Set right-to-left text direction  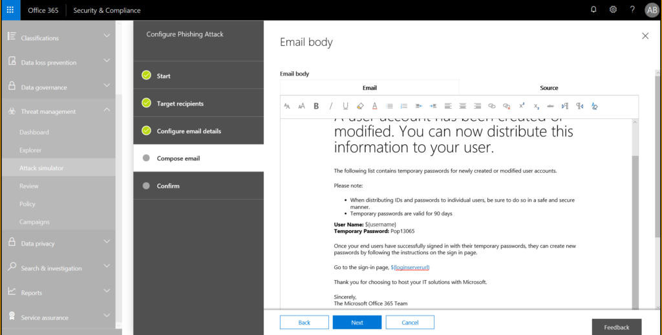click(580, 107)
